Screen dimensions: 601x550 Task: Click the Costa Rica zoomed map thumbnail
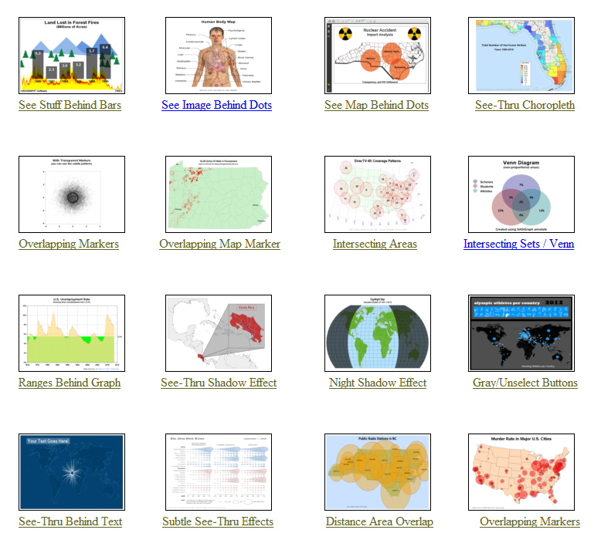coord(219,333)
